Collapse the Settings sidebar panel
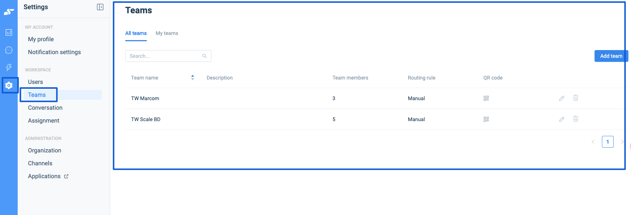The width and height of the screenshot is (631, 215). [100, 7]
